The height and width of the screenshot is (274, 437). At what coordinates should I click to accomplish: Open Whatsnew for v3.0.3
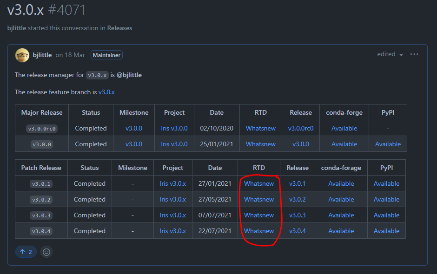coord(259,215)
